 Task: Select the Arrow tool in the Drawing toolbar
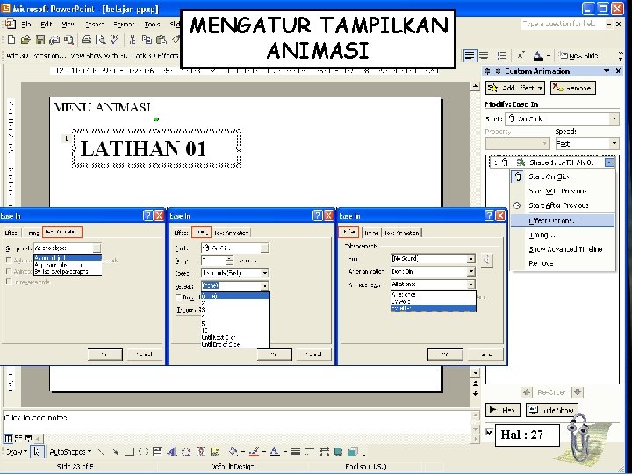point(115,452)
